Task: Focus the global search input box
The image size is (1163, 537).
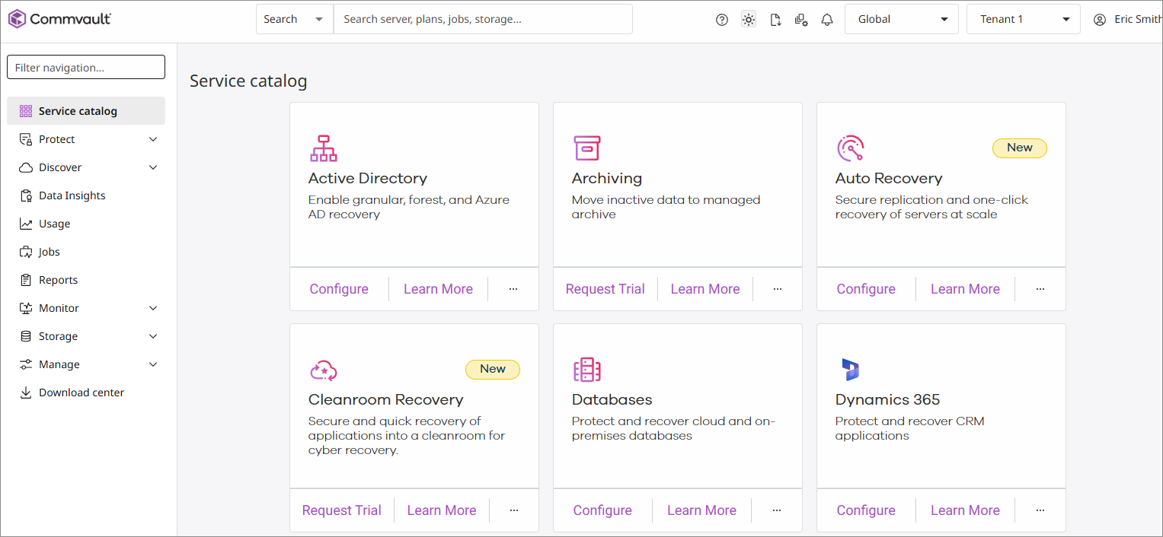Action: pos(483,19)
